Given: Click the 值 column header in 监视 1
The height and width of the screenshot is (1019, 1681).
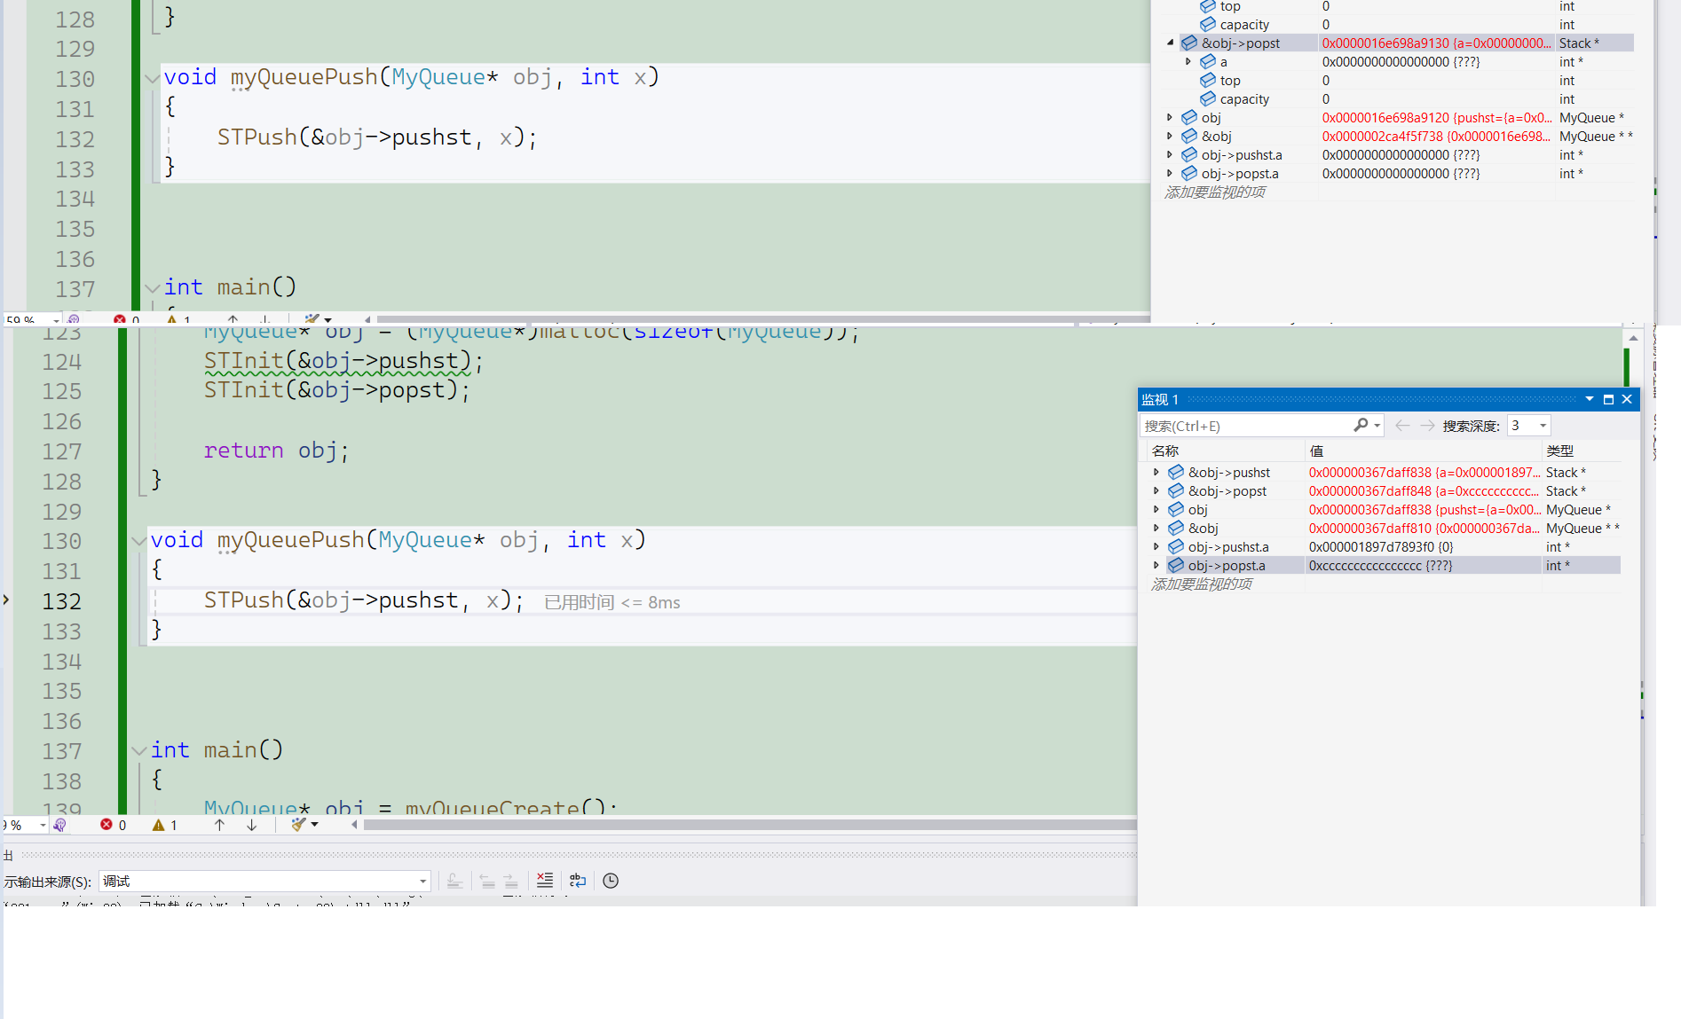Looking at the screenshot, I should (x=1423, y=451).
